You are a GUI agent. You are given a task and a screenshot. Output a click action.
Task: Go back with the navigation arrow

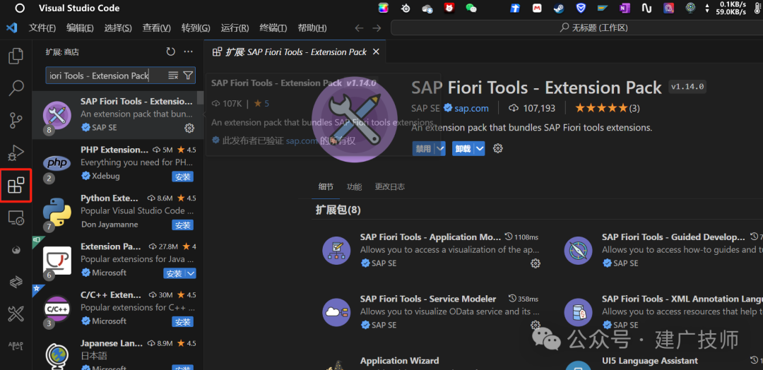(359, 28)
